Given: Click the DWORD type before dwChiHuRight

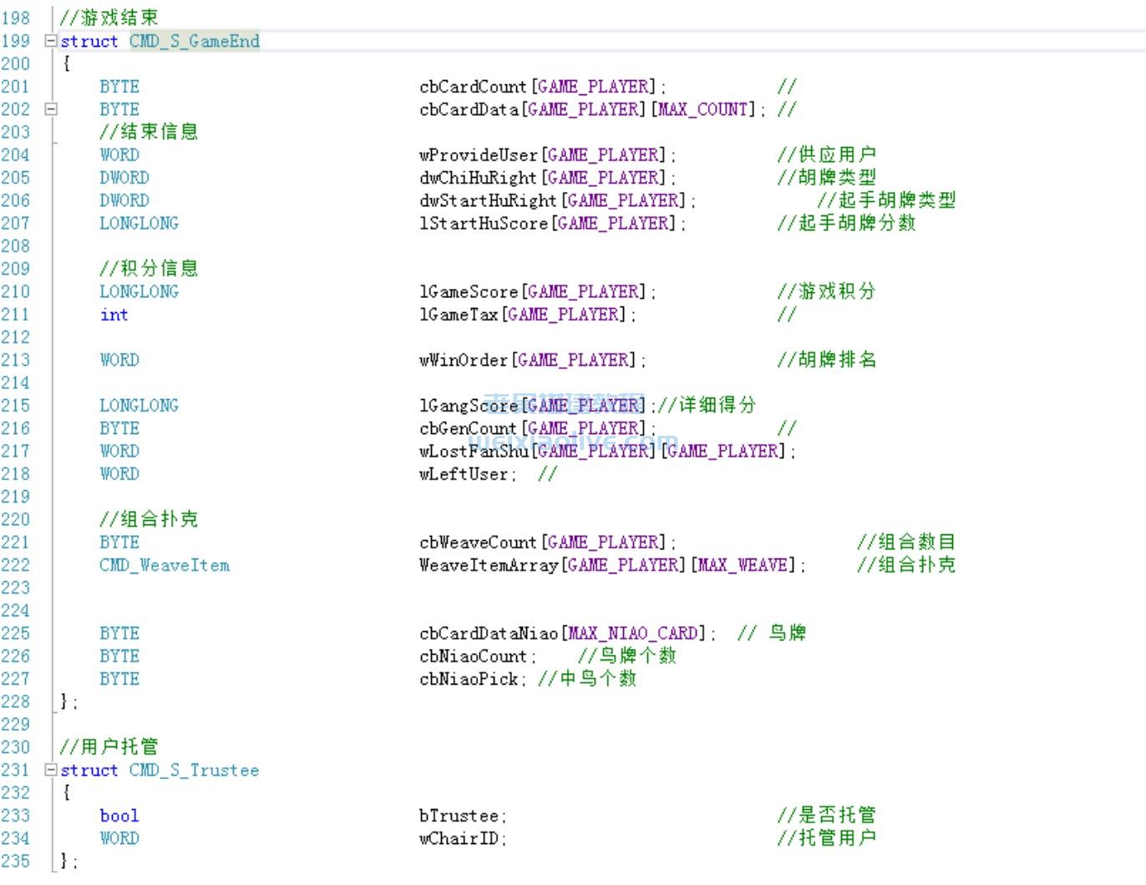Looking at the screenshot, I should pyautogui.click(x=124, y=178).
